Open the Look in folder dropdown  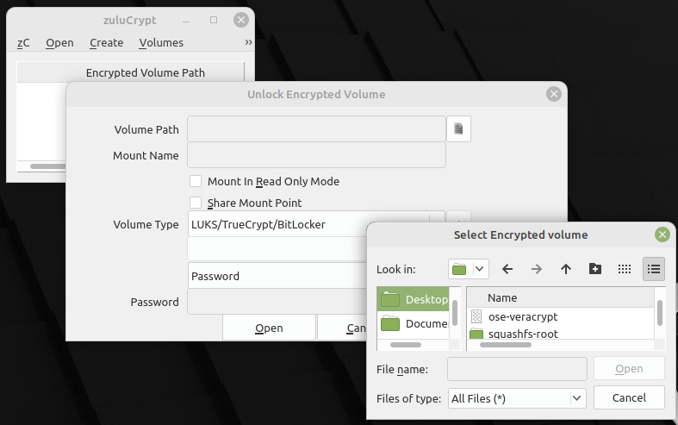click(x=469, y=269)
